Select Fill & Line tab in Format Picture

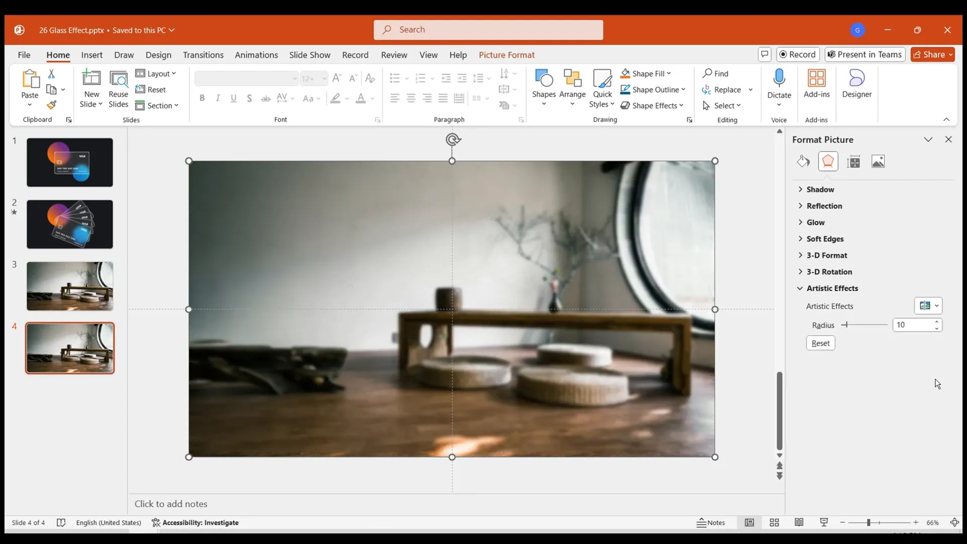(803, 161)
